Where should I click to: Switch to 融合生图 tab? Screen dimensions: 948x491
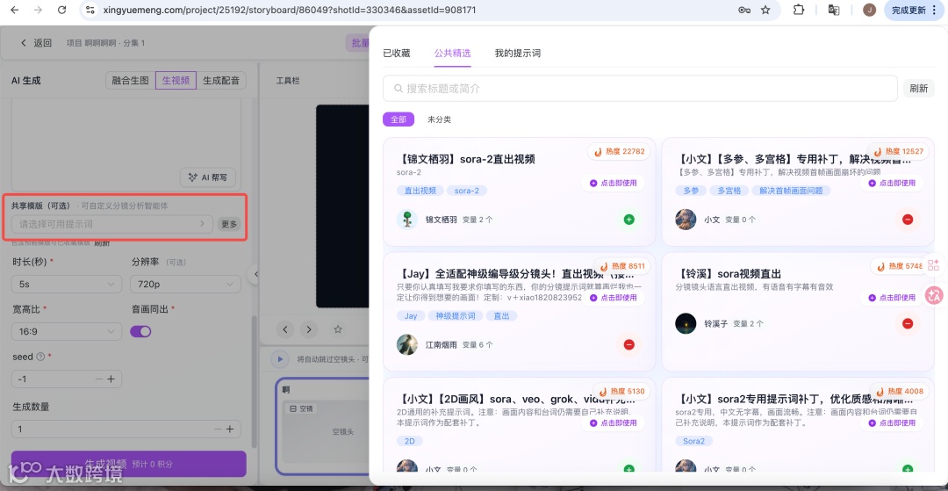[130, 81]
